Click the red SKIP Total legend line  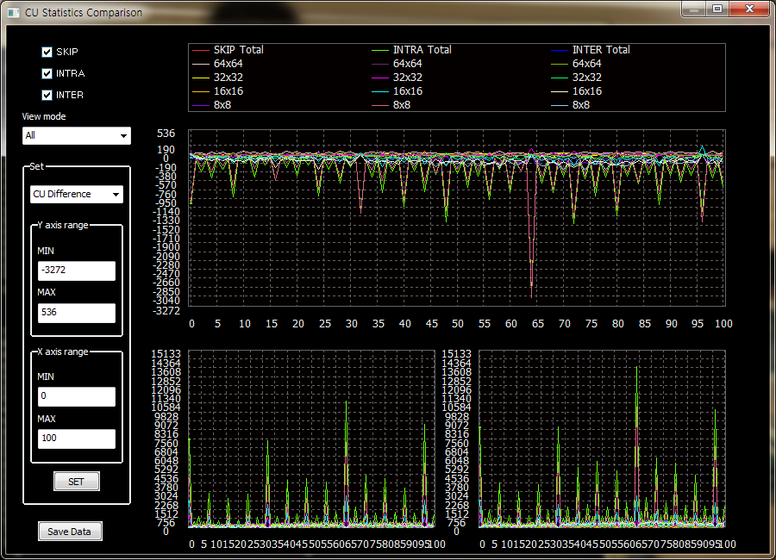click(x=201, y=50)
